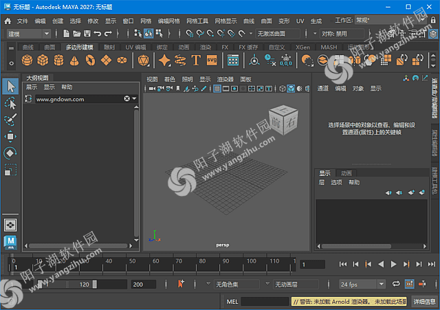
Task: Create a polygon cone from shelf
Action: coord(74,60)
